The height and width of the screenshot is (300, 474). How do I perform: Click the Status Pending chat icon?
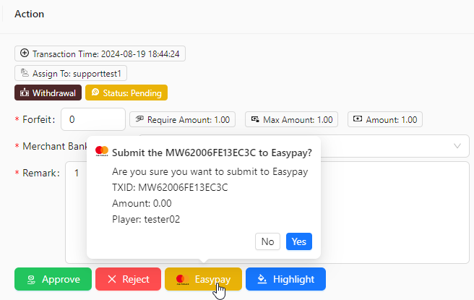tap(95, 93)
